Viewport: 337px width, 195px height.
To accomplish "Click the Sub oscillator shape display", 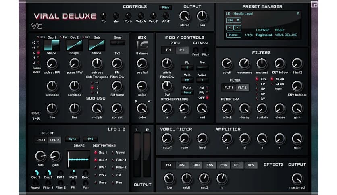I will coord(96,45).
